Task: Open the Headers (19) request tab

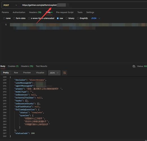Action: [35, 12]
